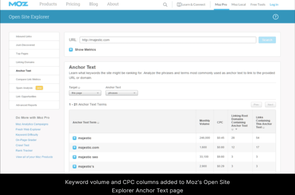Image resolution: width=295 pixels, height=195 pixels.
Task: Open Learn & Connect
Action: 191,4
